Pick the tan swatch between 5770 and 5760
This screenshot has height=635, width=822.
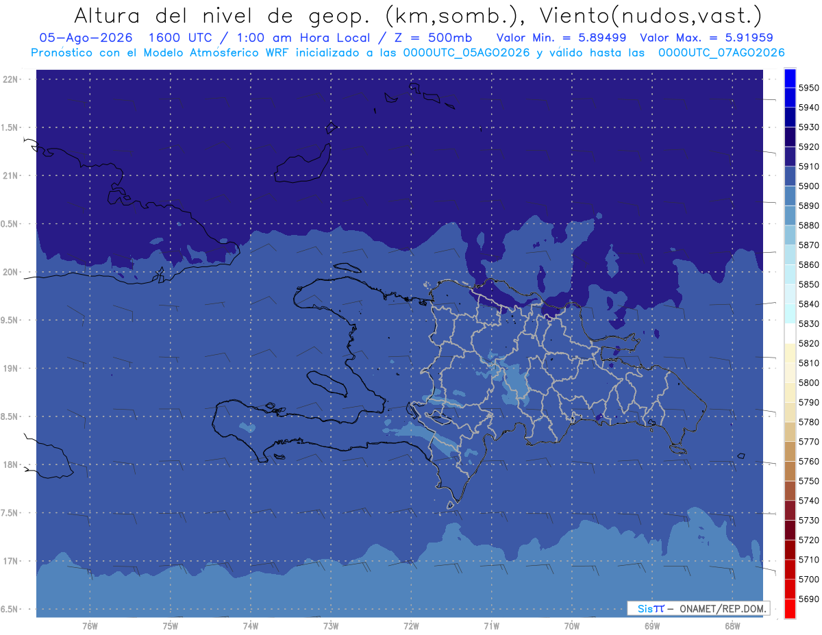(x=790, y=451)
